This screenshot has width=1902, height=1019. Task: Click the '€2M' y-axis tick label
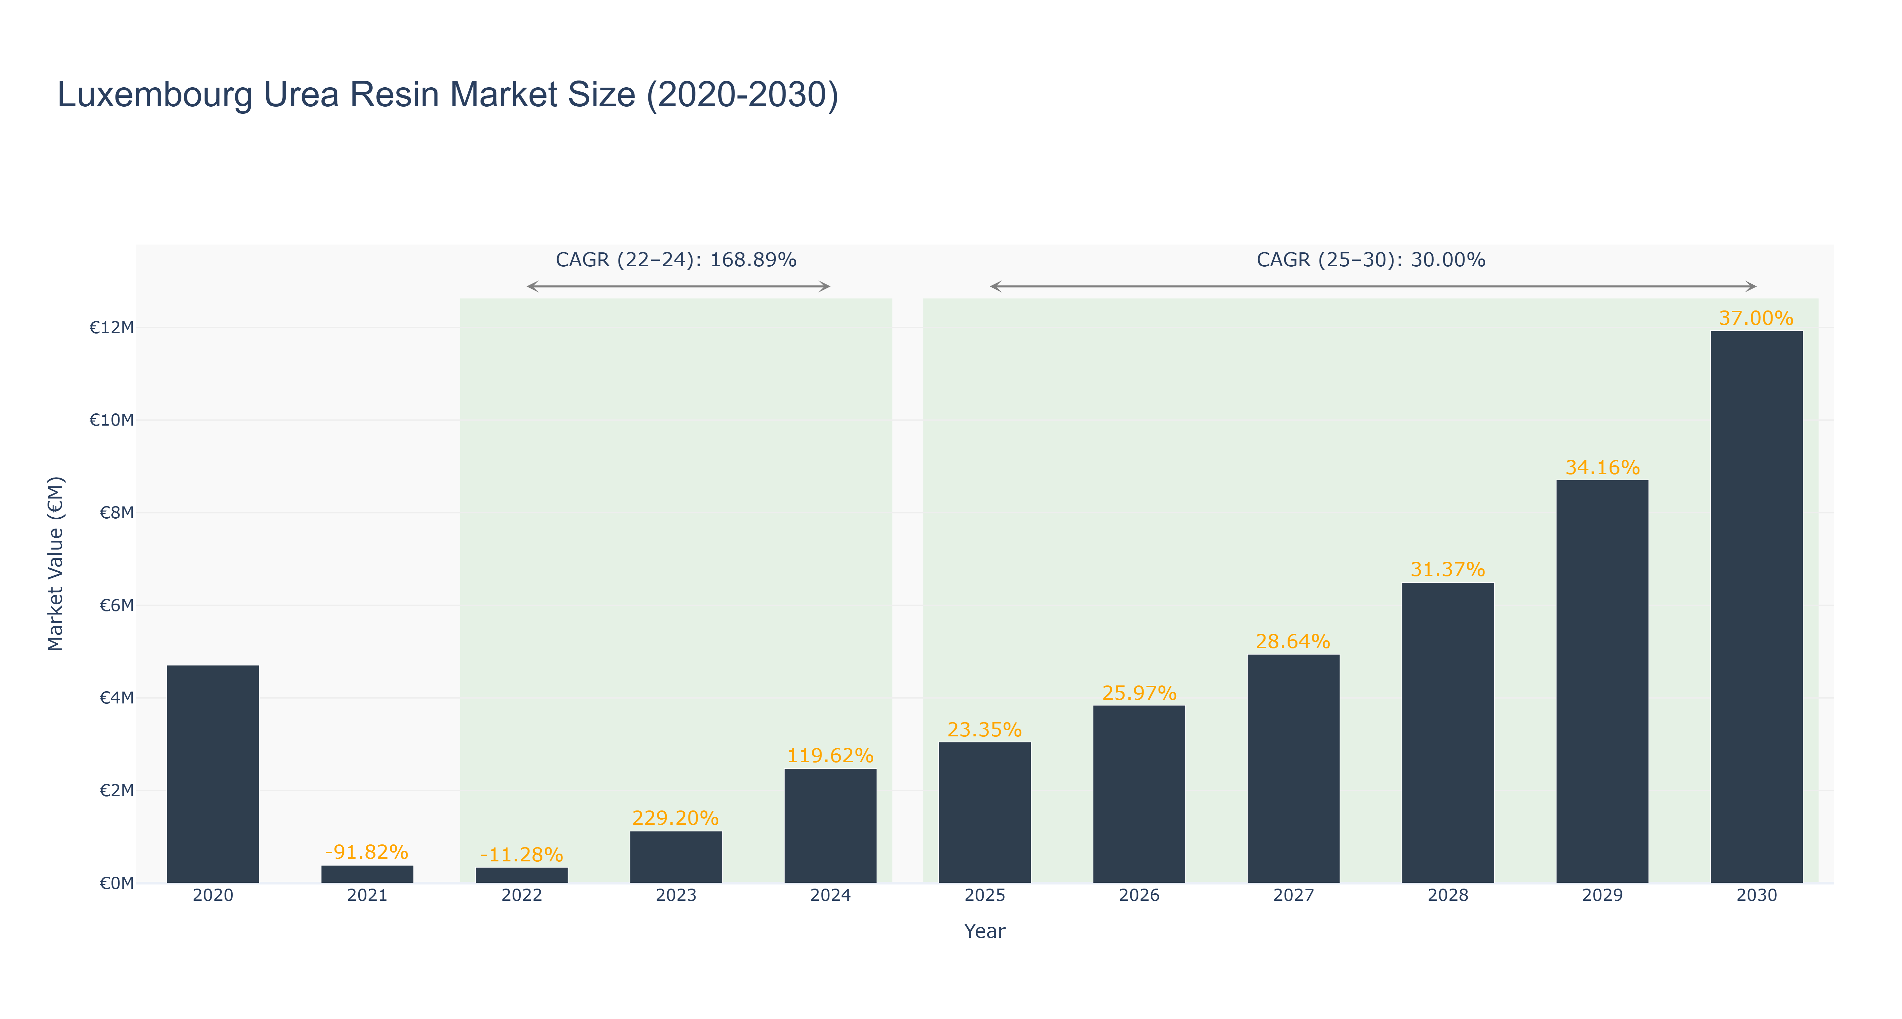116,791
